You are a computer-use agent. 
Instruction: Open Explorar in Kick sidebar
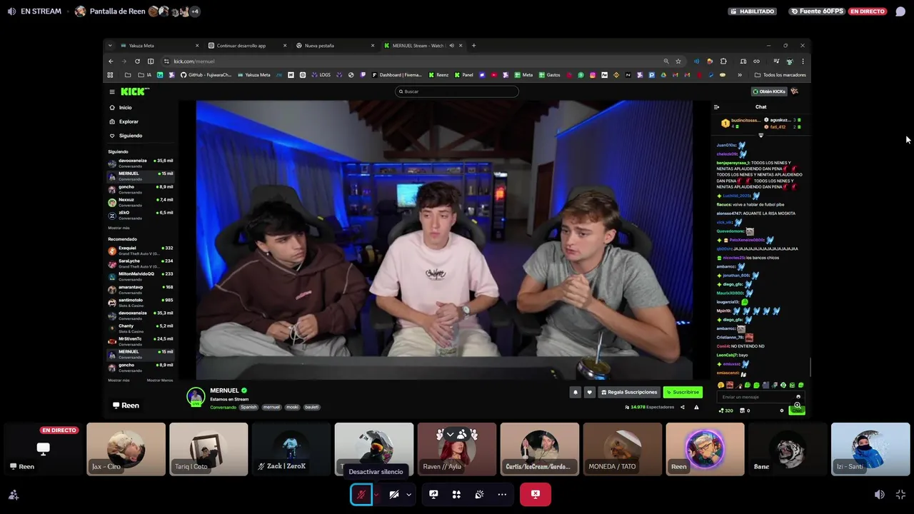[x=129, y=121]
